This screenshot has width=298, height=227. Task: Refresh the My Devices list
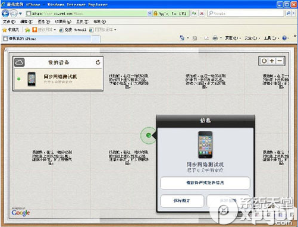pos(98,62)
